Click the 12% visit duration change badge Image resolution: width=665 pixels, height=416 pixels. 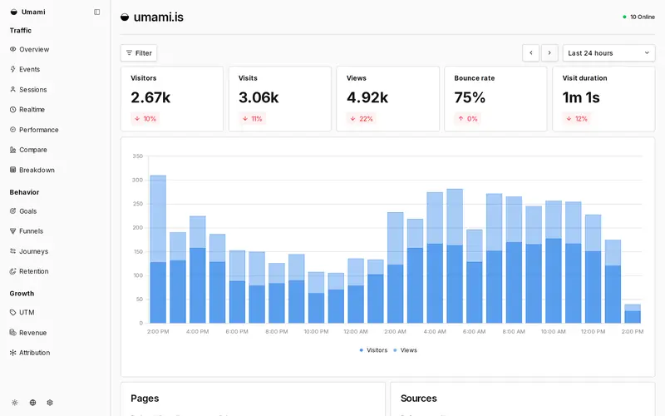point(577,119)
